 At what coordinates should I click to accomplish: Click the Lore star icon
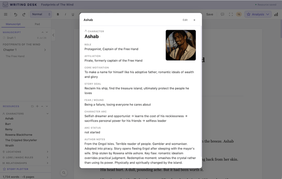click(4, 157)
